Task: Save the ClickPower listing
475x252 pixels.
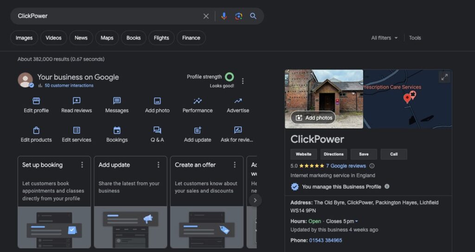Action: coord(364,154)
